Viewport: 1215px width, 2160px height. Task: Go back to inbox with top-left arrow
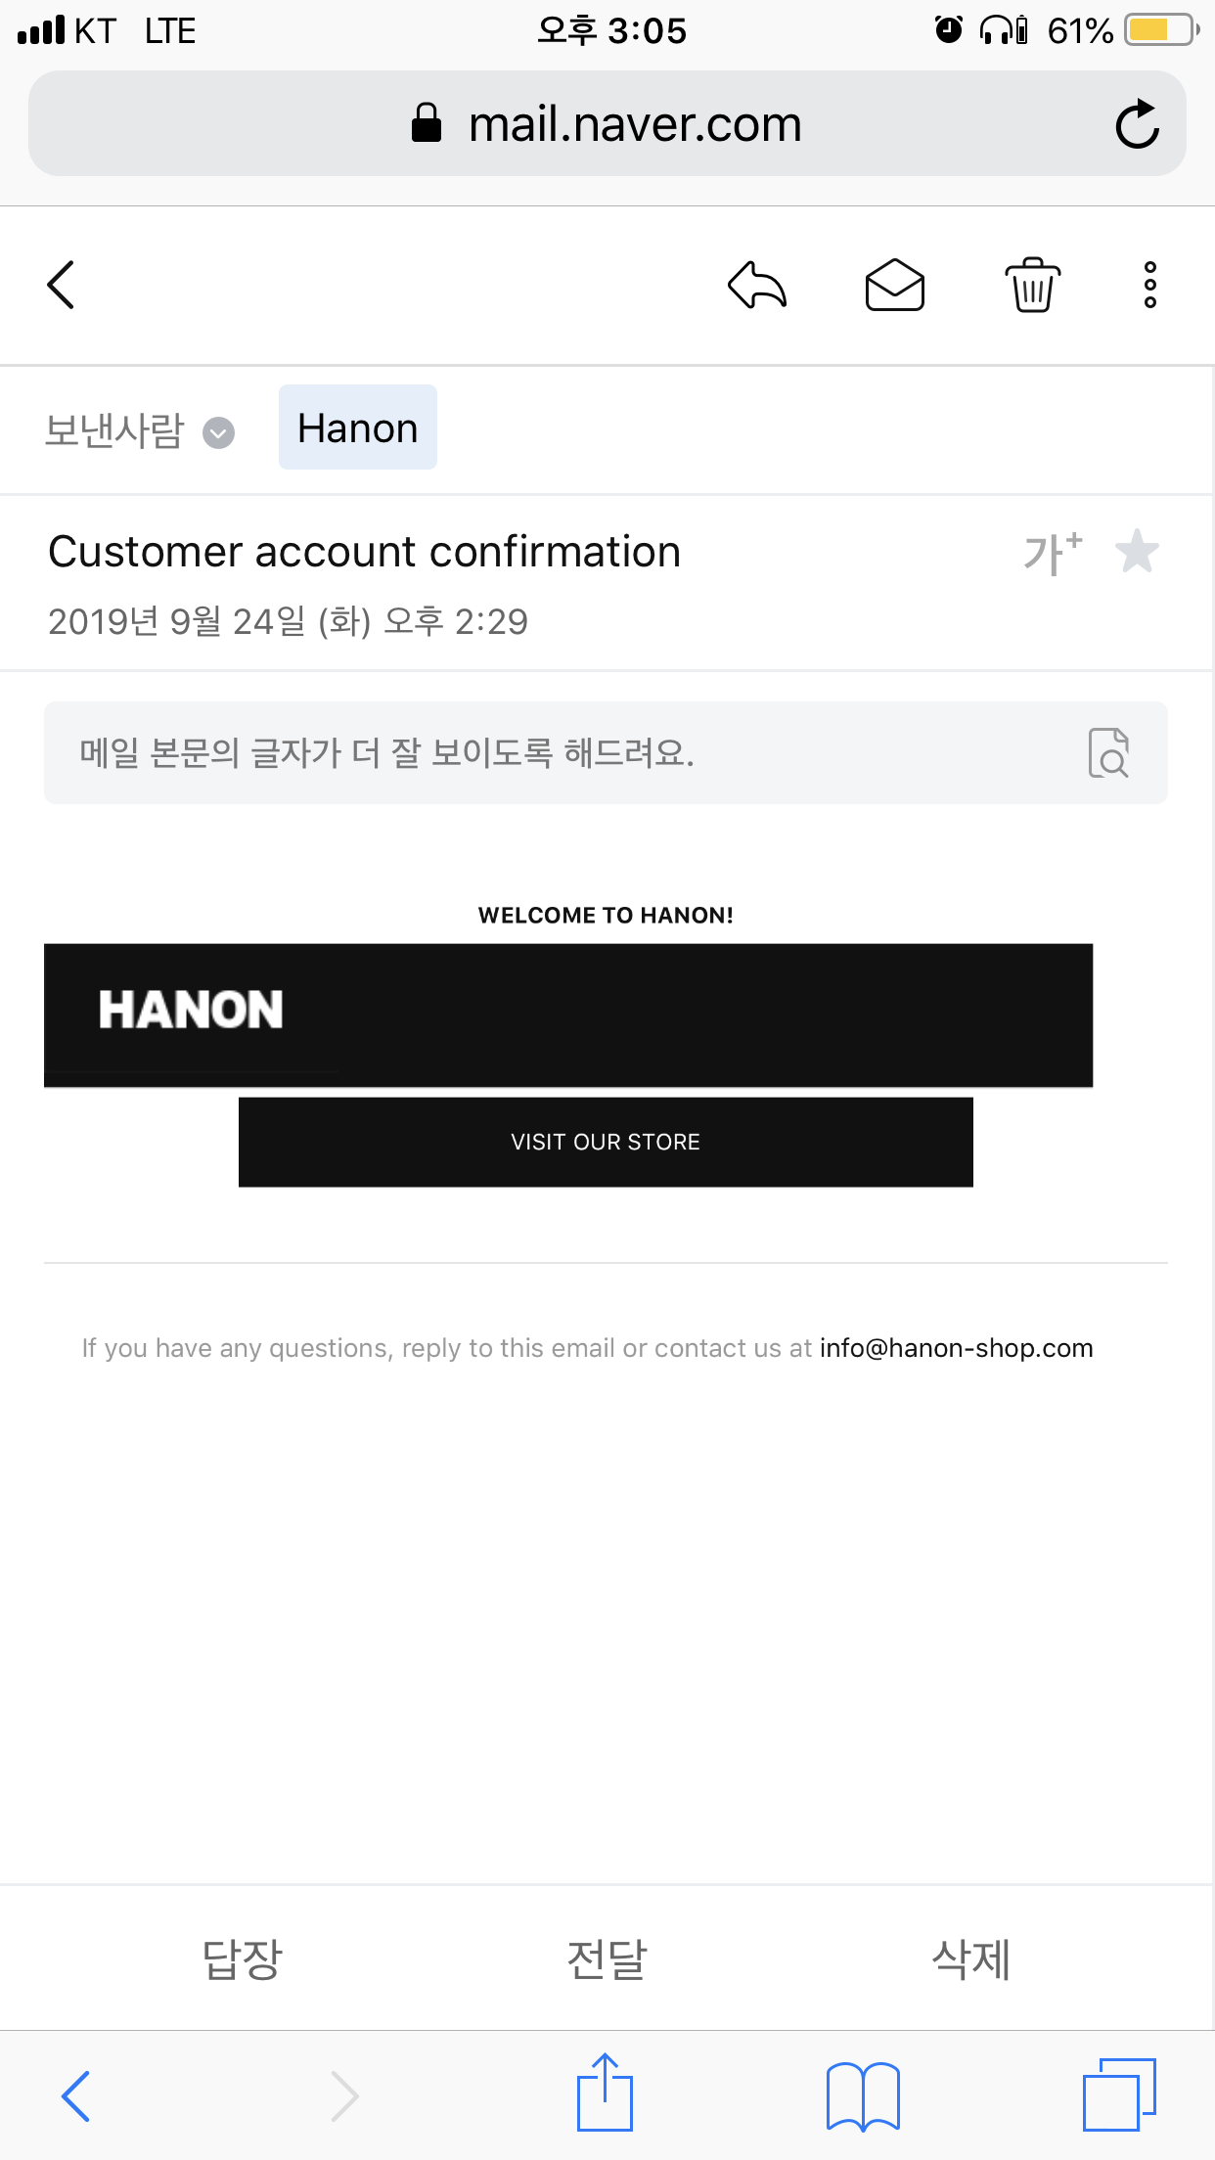(62, 285)
